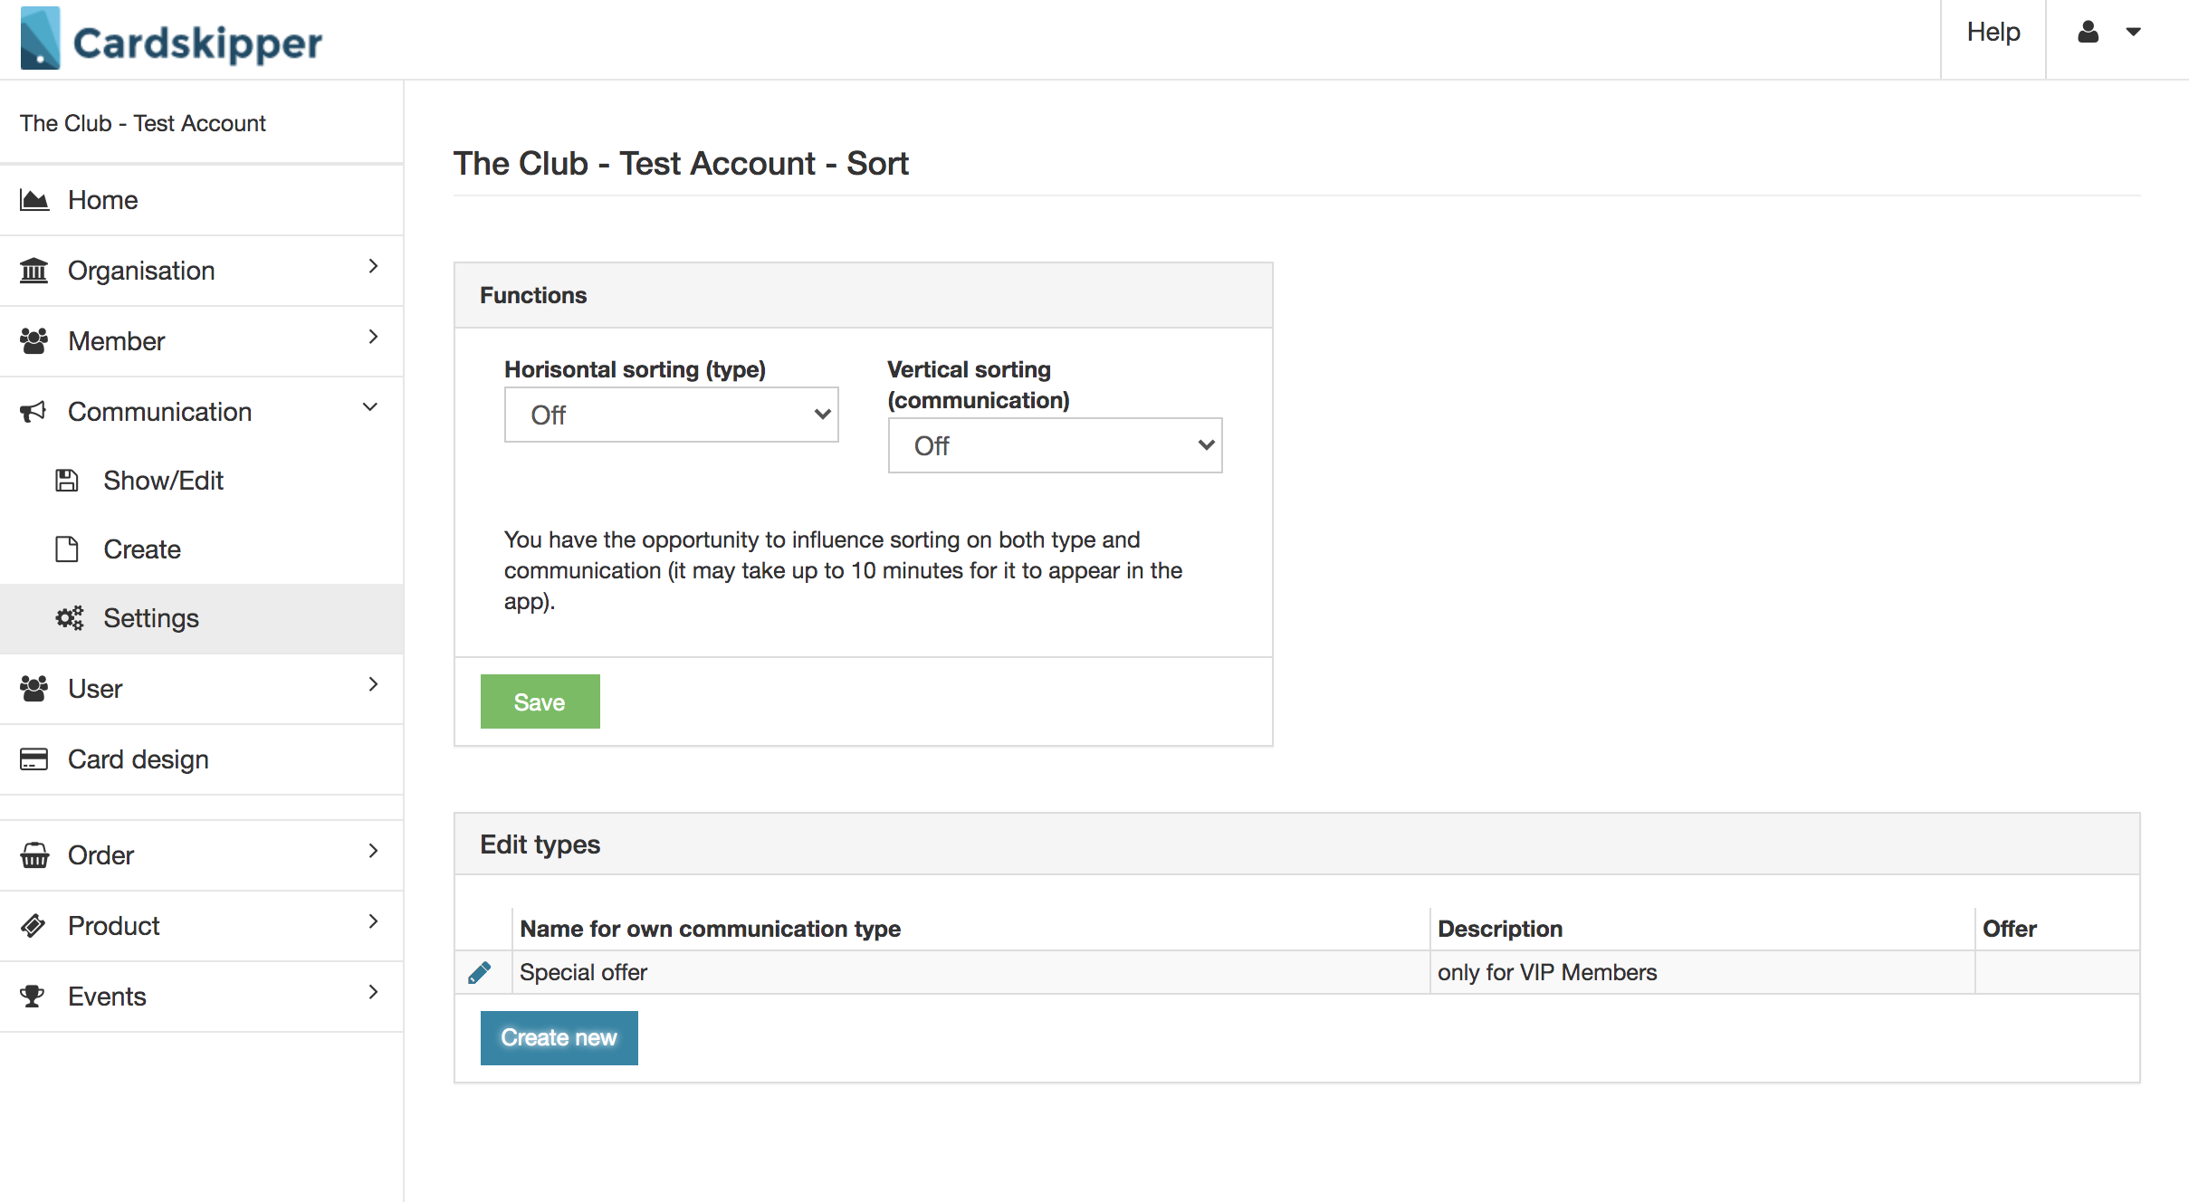Viewport: 2189px width, 1202px height.
Task: Click the Settings gears icon
Action: click(70, 618)
